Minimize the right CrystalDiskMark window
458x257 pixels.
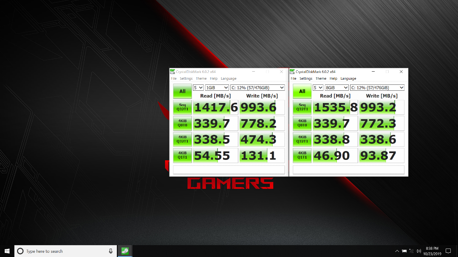click(x=373, y=72)
